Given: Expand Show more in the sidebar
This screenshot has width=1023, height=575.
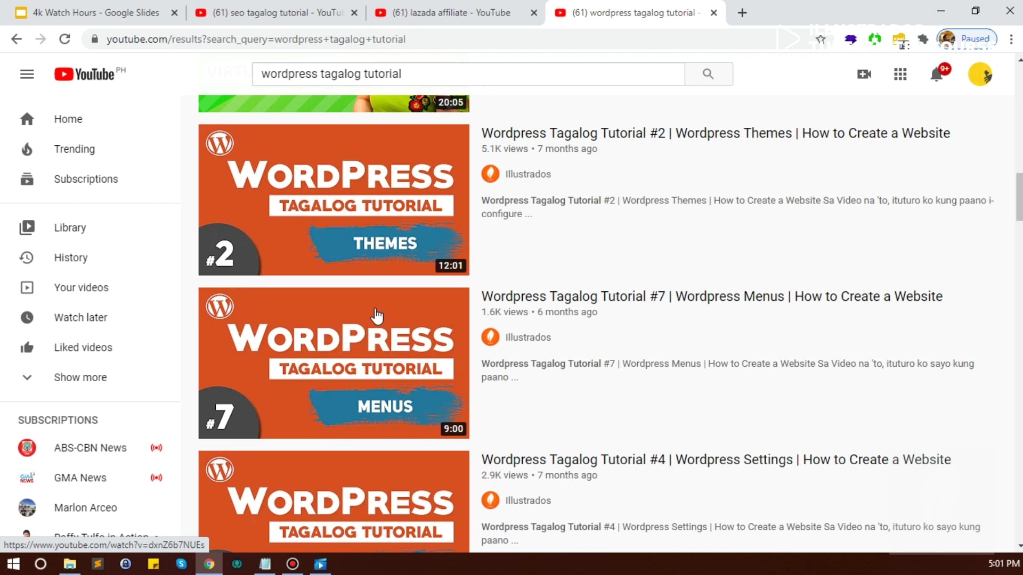Looking at the screenshot, I should (80, 377).
